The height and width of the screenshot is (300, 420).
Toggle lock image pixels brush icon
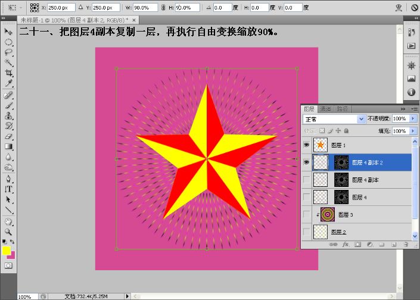(330, 130)
